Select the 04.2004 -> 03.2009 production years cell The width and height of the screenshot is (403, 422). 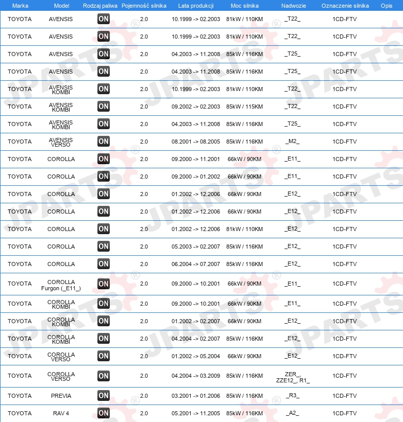click(x=196, y=376)
